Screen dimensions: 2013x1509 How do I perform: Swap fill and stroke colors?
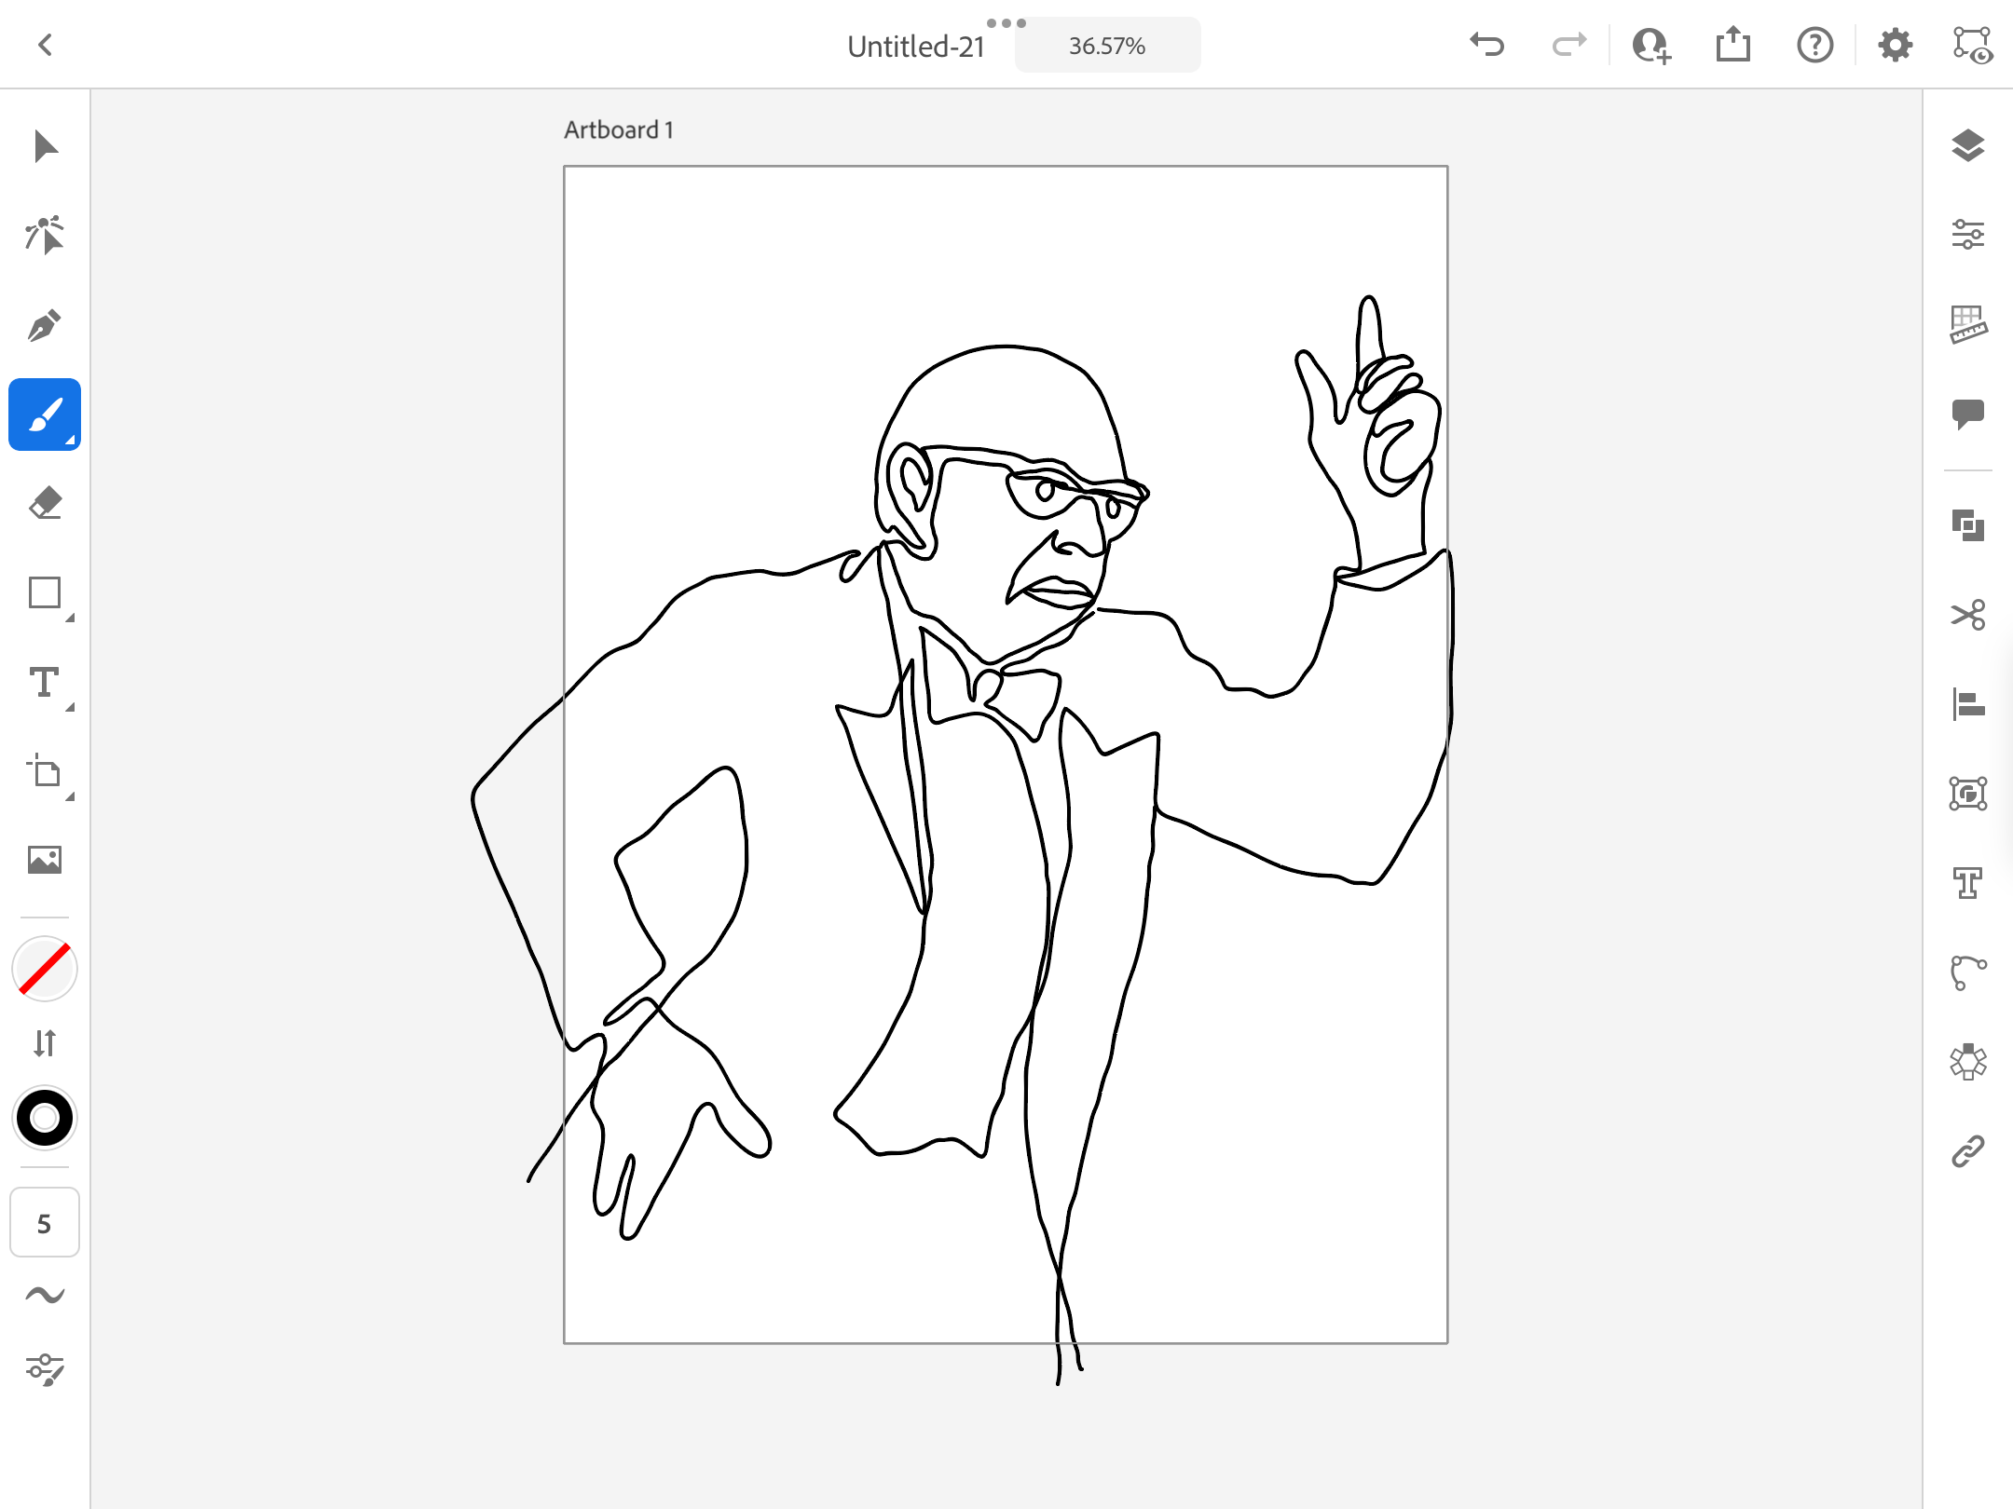(45, 1043)
